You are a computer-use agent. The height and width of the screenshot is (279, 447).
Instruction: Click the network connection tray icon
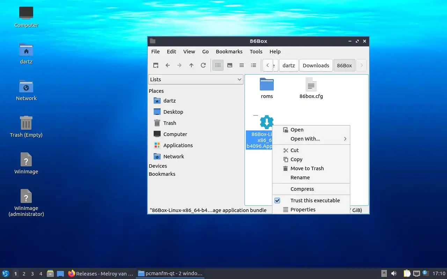pos(416,273)
